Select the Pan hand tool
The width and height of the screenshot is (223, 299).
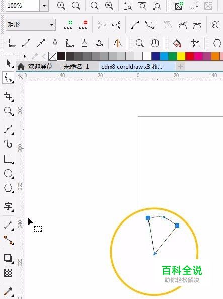(x=155, y=43)
